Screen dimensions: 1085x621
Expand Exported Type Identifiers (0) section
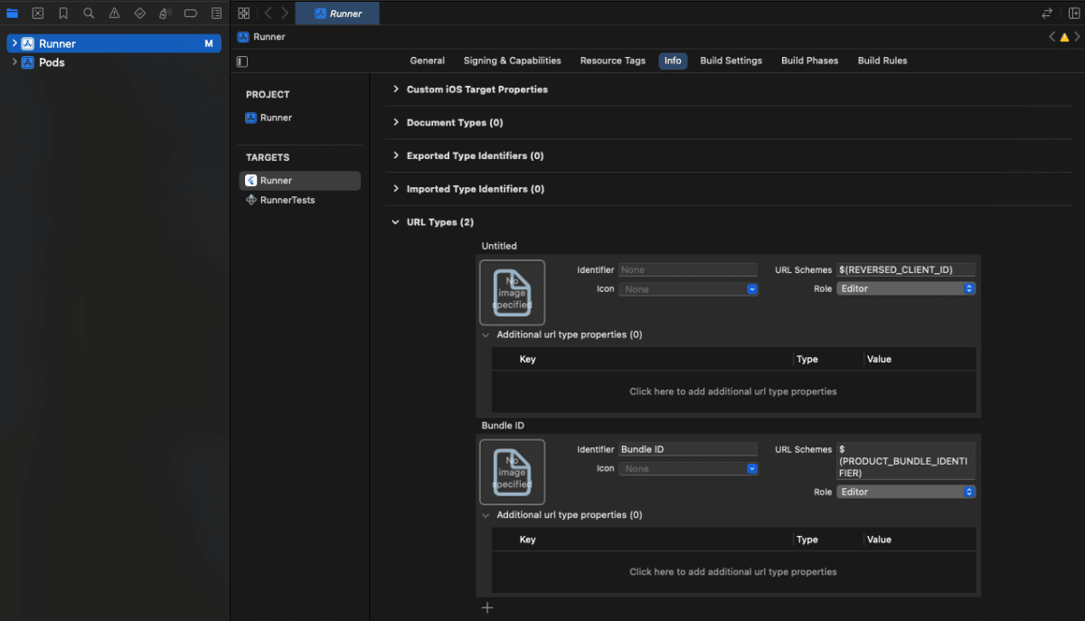pos(396,155)
